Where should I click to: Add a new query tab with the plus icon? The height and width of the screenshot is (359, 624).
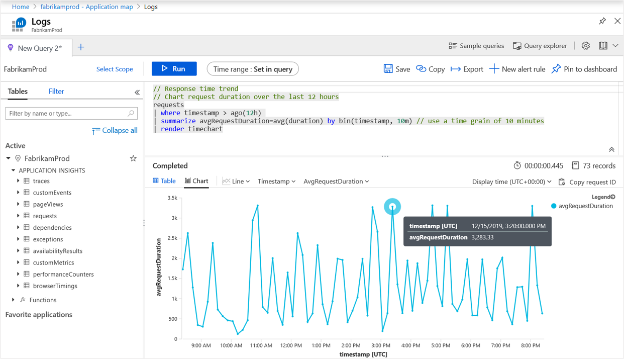(x=81, y=47)
